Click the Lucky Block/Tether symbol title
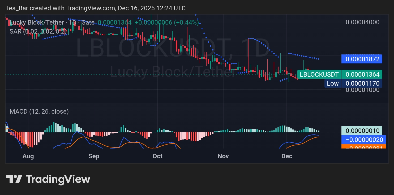Viewport: 394px width, 195px height. (x=37, y=22)
